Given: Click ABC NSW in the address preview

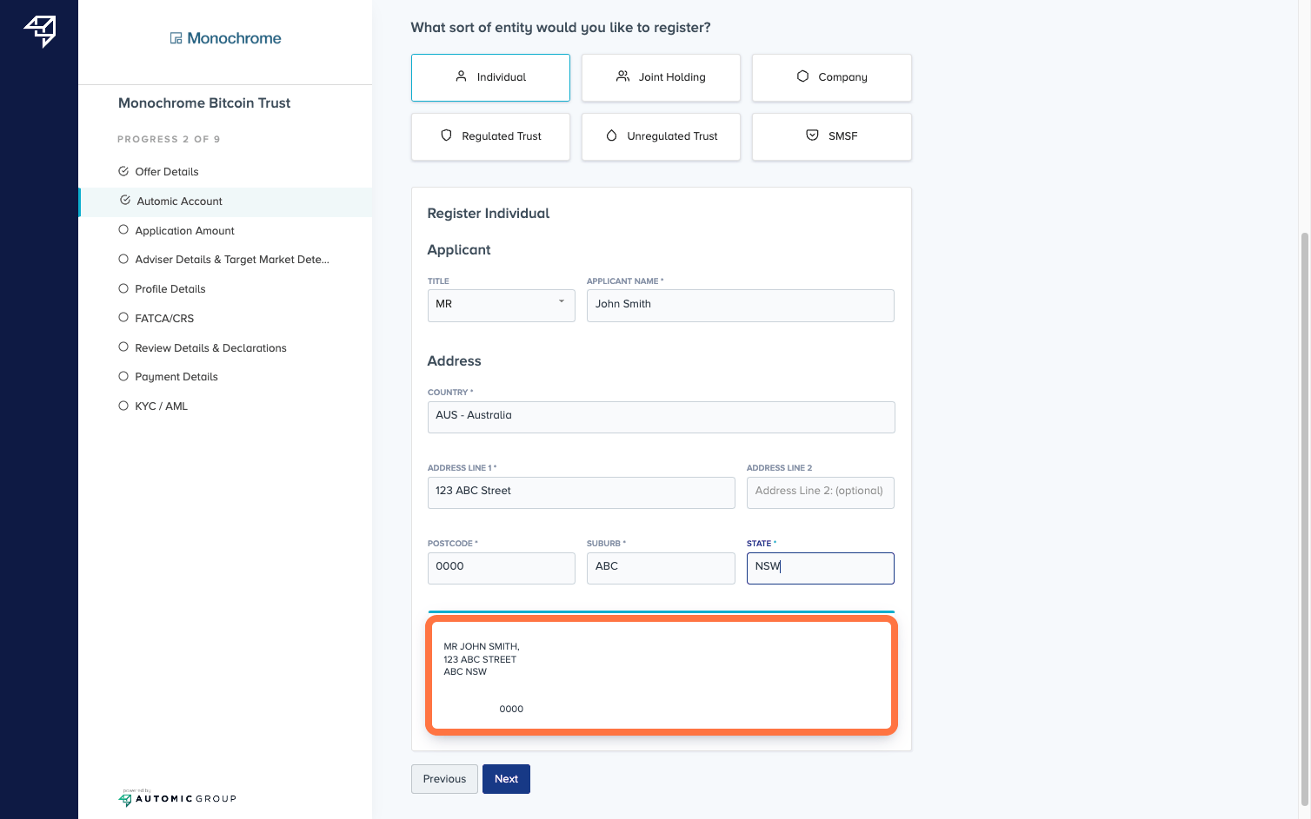Looking at the screenshot, I should (x=465, y=671).
